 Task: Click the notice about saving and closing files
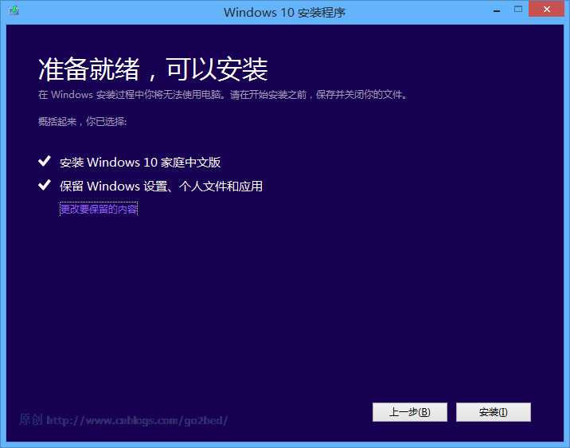[222, 95]
